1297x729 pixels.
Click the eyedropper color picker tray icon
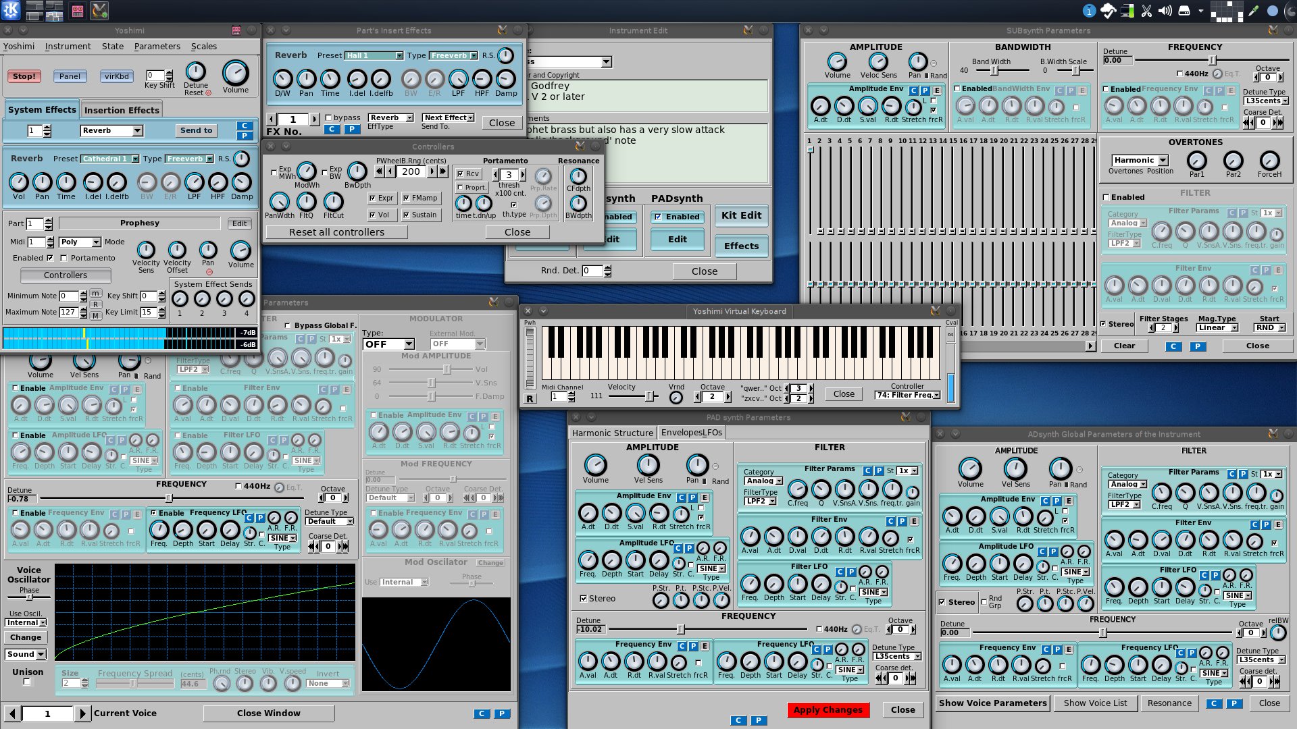point(1254,11)
